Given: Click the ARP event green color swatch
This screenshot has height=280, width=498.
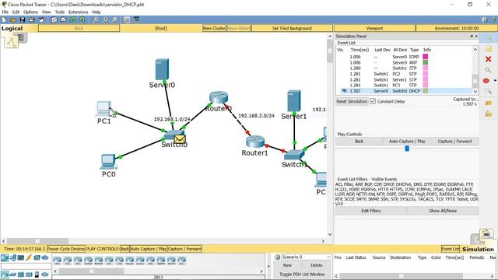Looking at the screenshot, I should [x=426, y=62].
